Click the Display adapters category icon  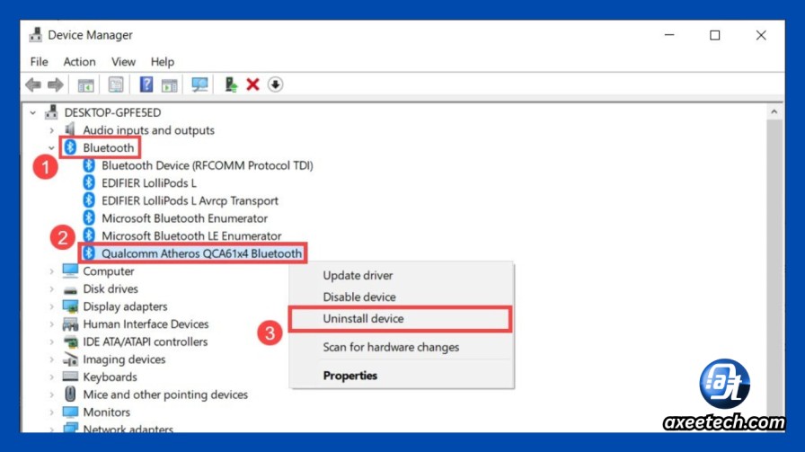coord(70,306)
